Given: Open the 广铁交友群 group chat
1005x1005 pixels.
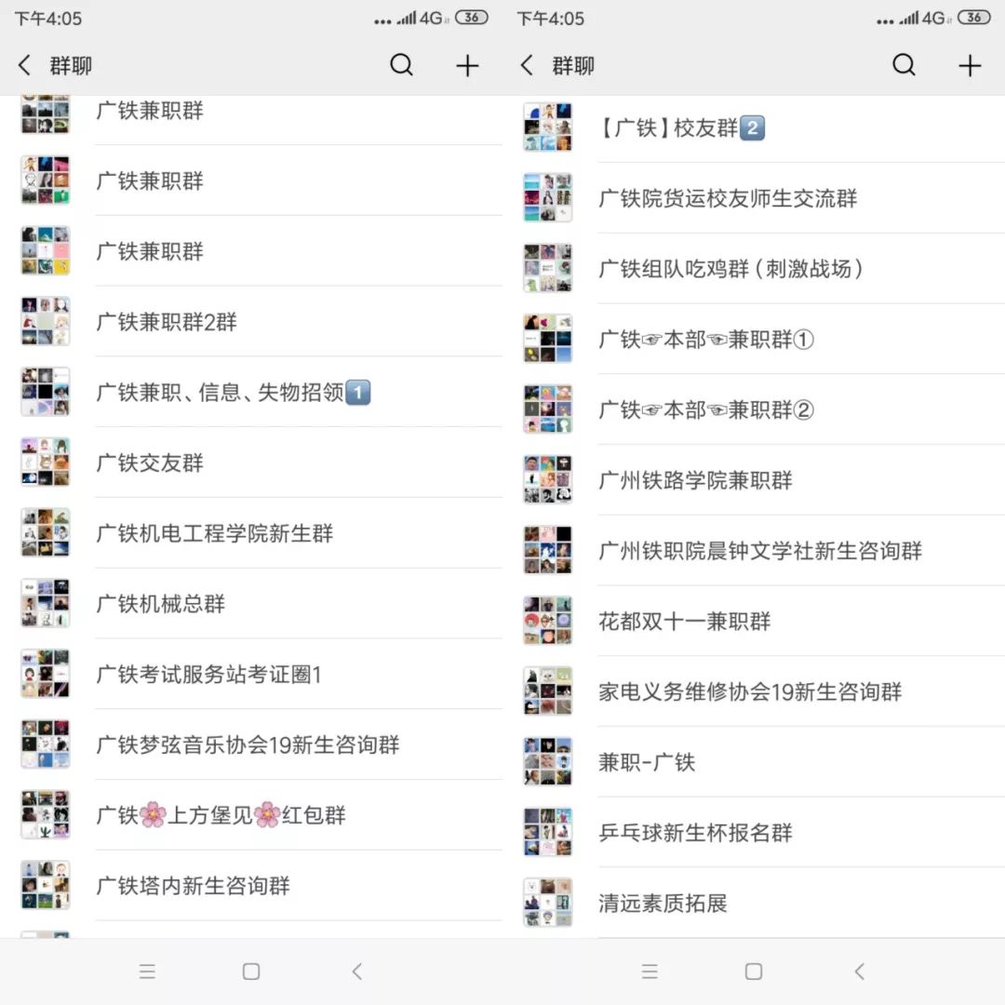Looking at the screenshot, I should [251, 462].
